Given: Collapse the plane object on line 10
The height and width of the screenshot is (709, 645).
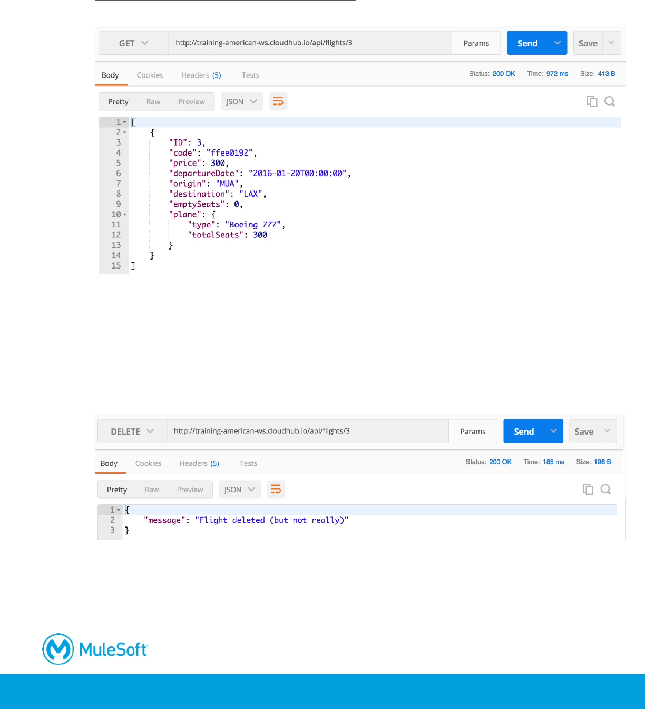Looking at the screenshot, I should tap(125, 215).
